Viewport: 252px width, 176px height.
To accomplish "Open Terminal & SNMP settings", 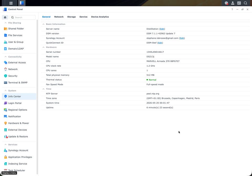I will (19, 83).
